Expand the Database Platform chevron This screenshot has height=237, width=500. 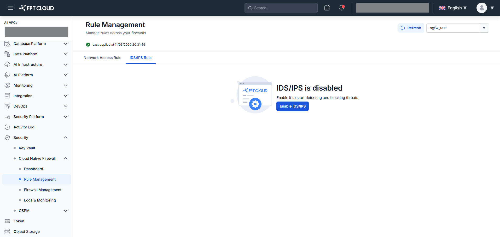(x=66, y=44)
